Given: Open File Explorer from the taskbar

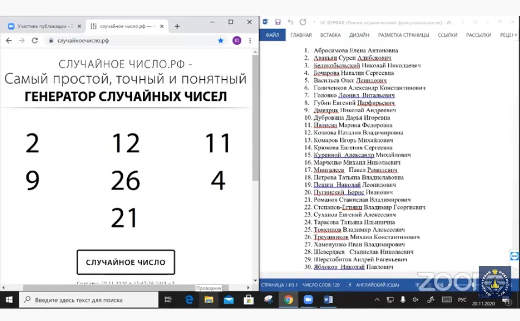Looking at the screenshot, I should coord(209,300).
